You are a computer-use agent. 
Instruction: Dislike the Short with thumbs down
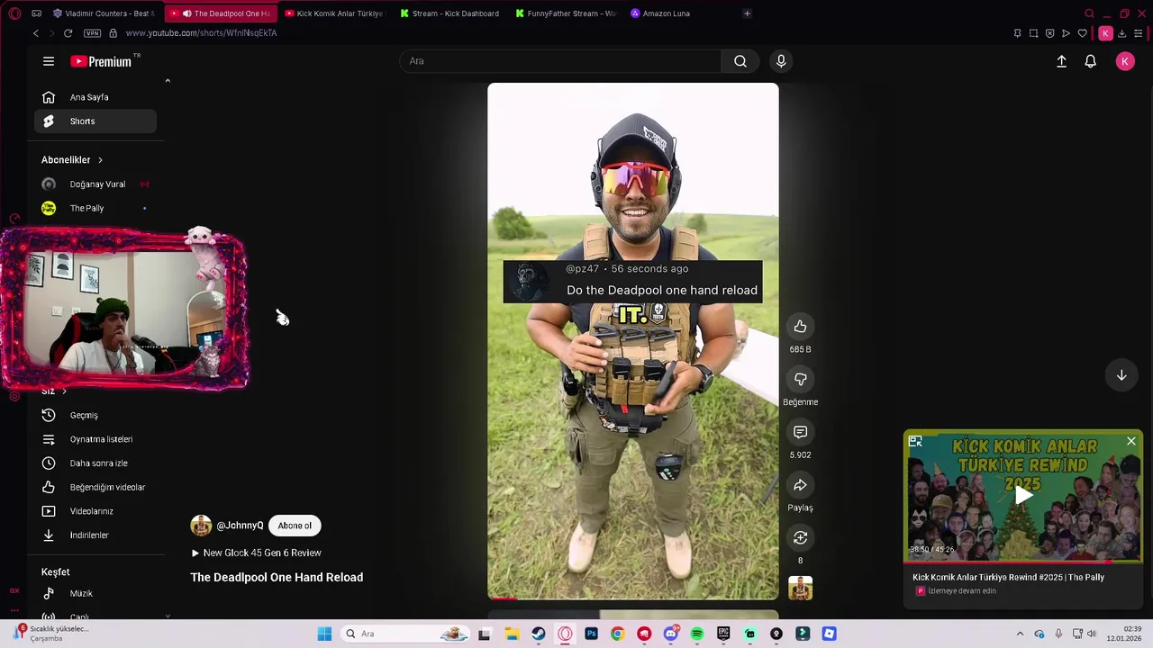[800, 380]
